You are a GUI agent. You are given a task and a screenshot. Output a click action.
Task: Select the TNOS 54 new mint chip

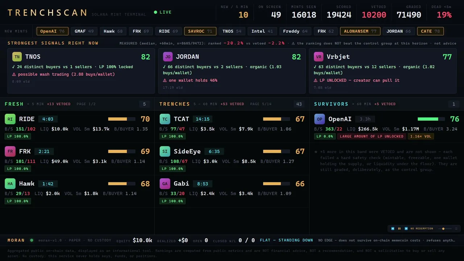232,31
